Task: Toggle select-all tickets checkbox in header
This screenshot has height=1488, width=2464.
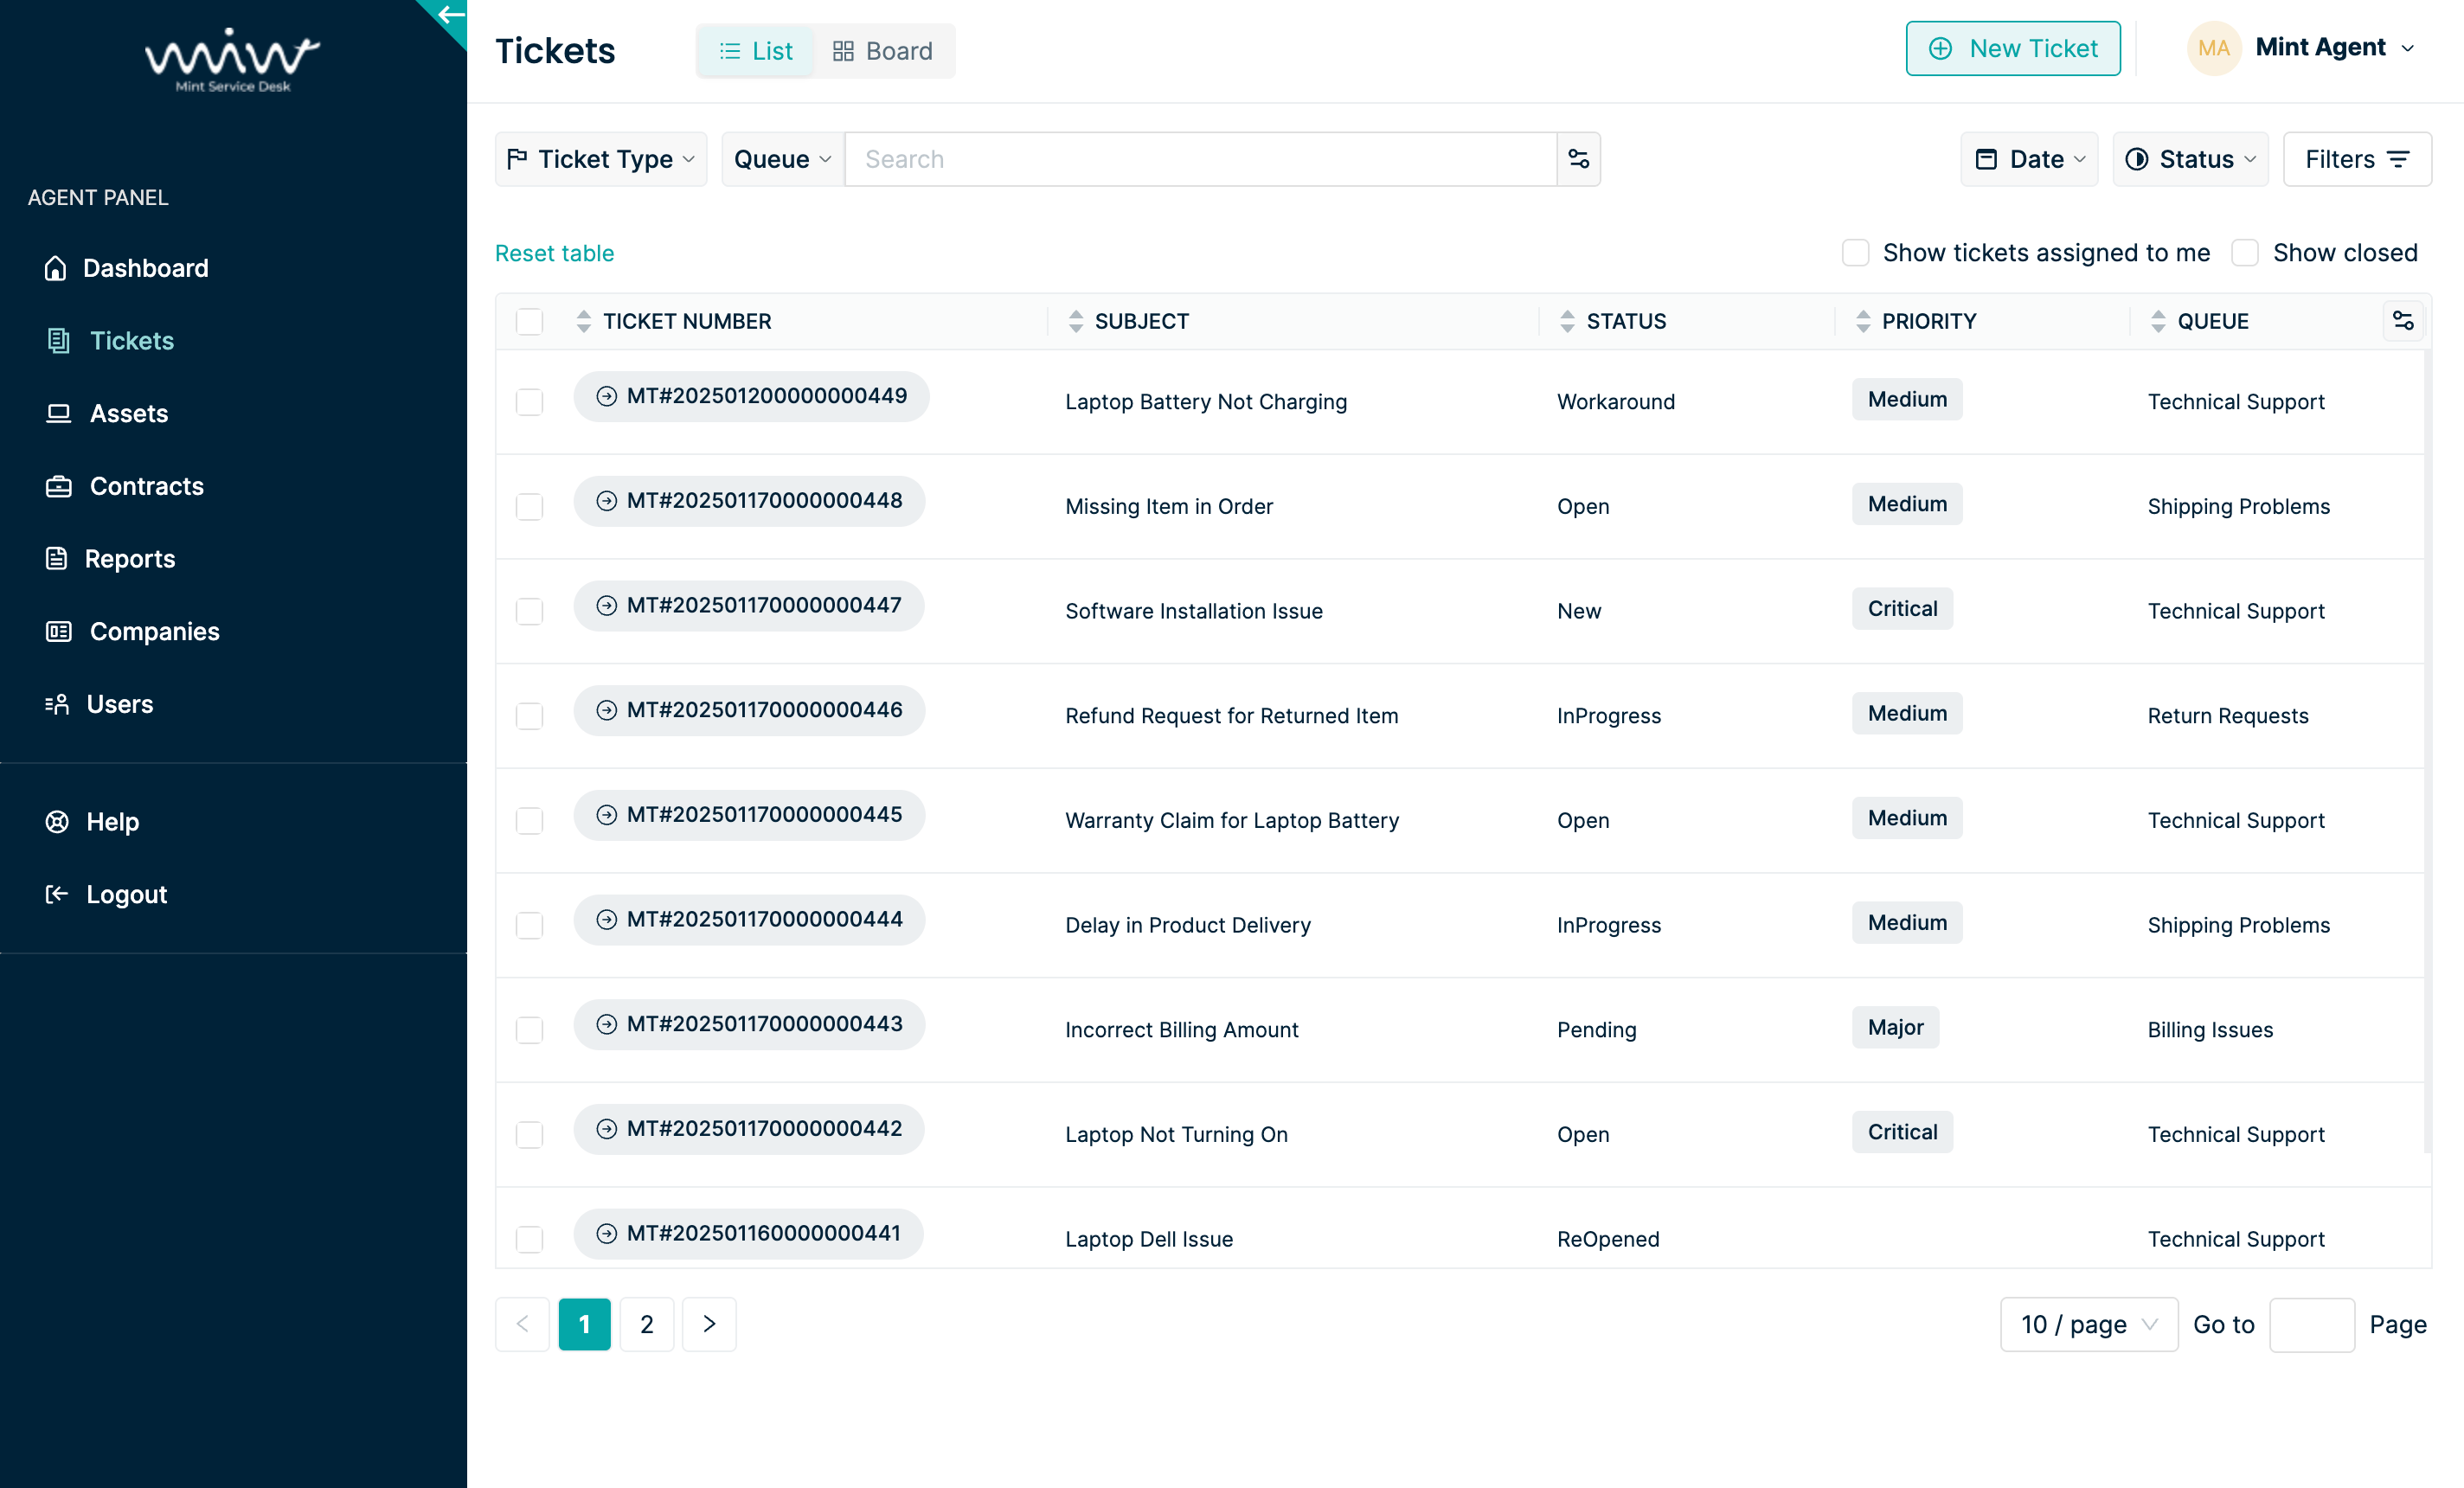Action: 529,322
